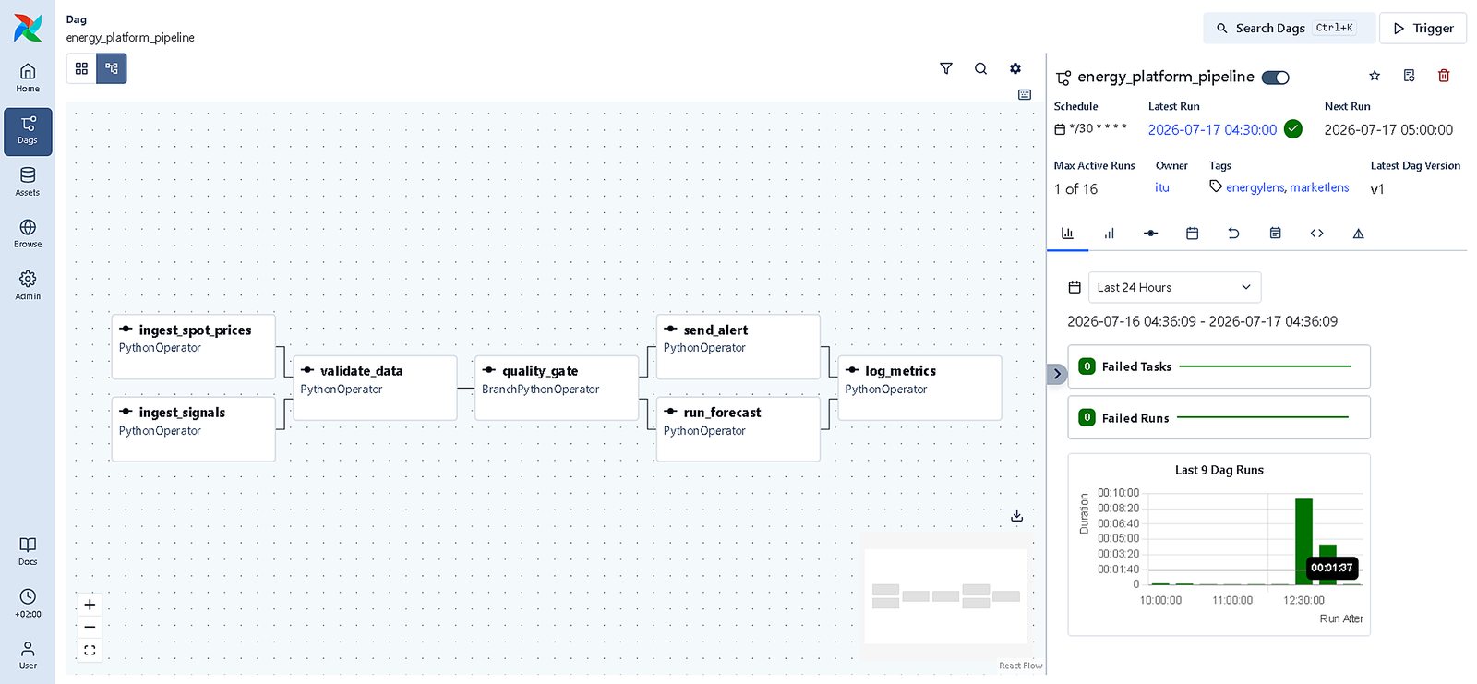Viewport: 1477px width, 684px height.
Task: Click the tallest duration bar in chart
Action: 1303,541
